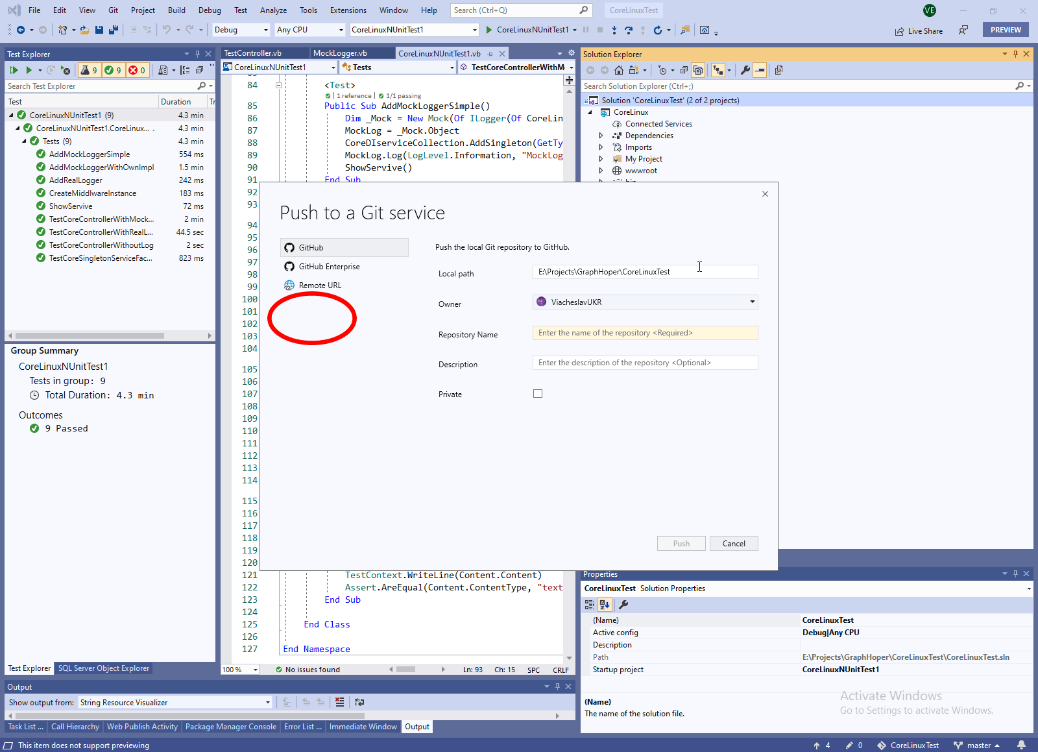This screenshot has width=1038, height=752.
Task: Open the user account VE avatar
Action: [x=930, y=10]
